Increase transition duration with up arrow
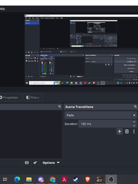This screenshot has width=138, height=184. (x=134, y=122)
